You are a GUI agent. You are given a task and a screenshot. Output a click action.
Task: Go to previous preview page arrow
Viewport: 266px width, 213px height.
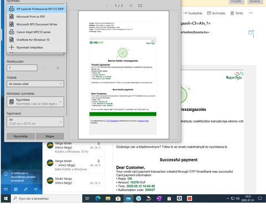coord(107,6)
